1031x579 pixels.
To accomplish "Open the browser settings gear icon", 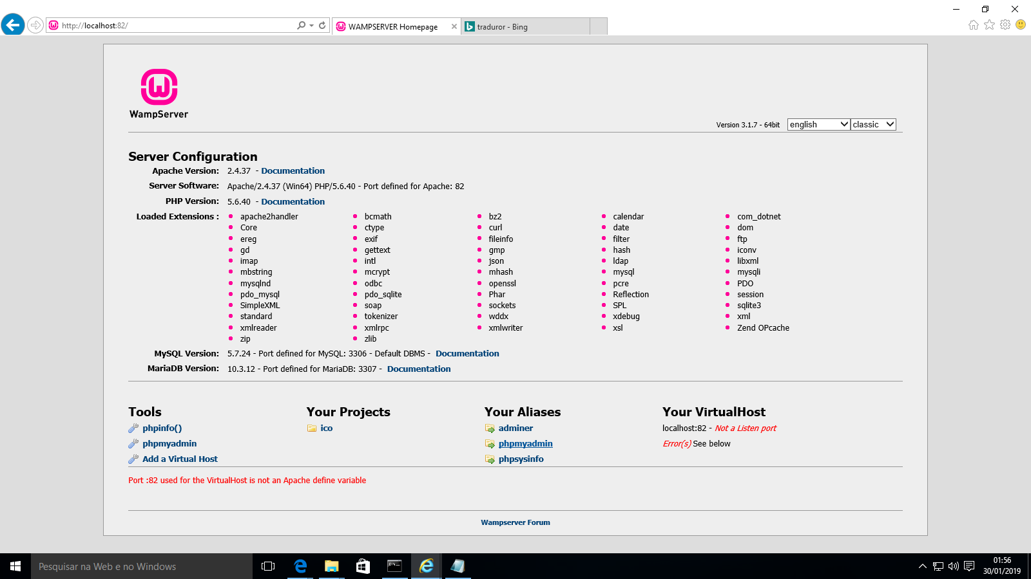I will tap(1005, 25).
